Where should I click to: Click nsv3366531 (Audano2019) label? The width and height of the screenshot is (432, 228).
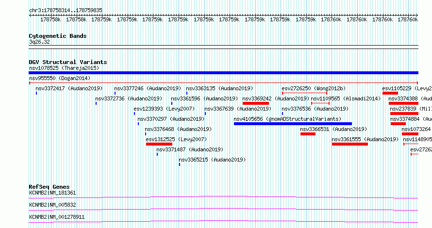coord(333,129)
